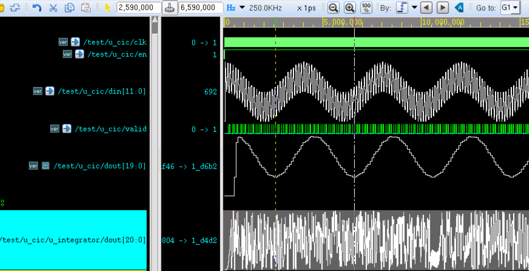Click the baseline time field 6,590,000
Screen dimensions: 529x271
tap(201, 8)
